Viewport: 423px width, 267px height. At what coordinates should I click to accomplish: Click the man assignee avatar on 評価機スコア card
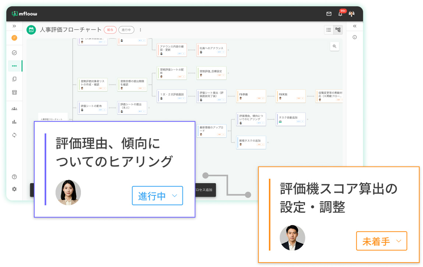coord(292,238)
